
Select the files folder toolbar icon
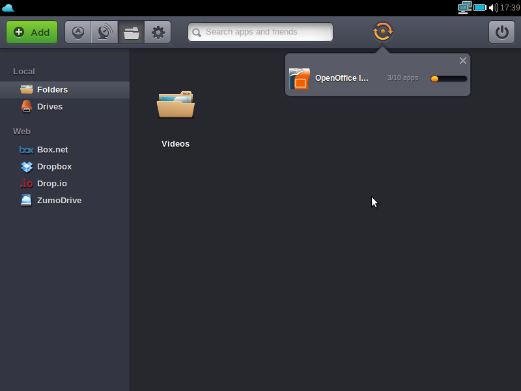click(x=132, y=32)
